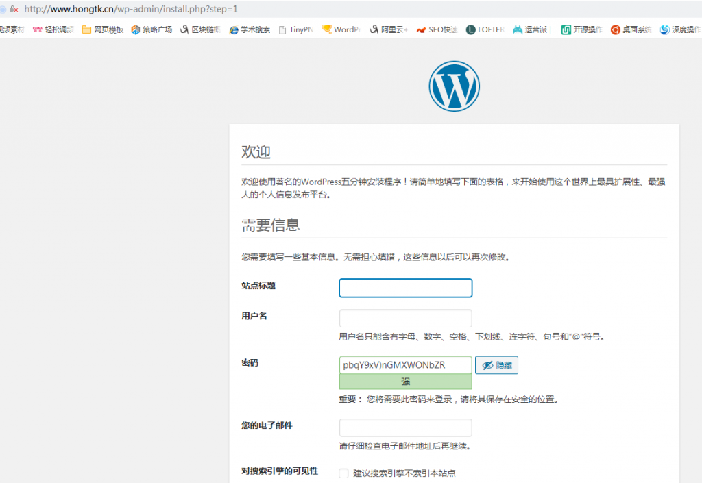Check 建议搜索引擎不索引本站点 checkbox

[343, 473]
